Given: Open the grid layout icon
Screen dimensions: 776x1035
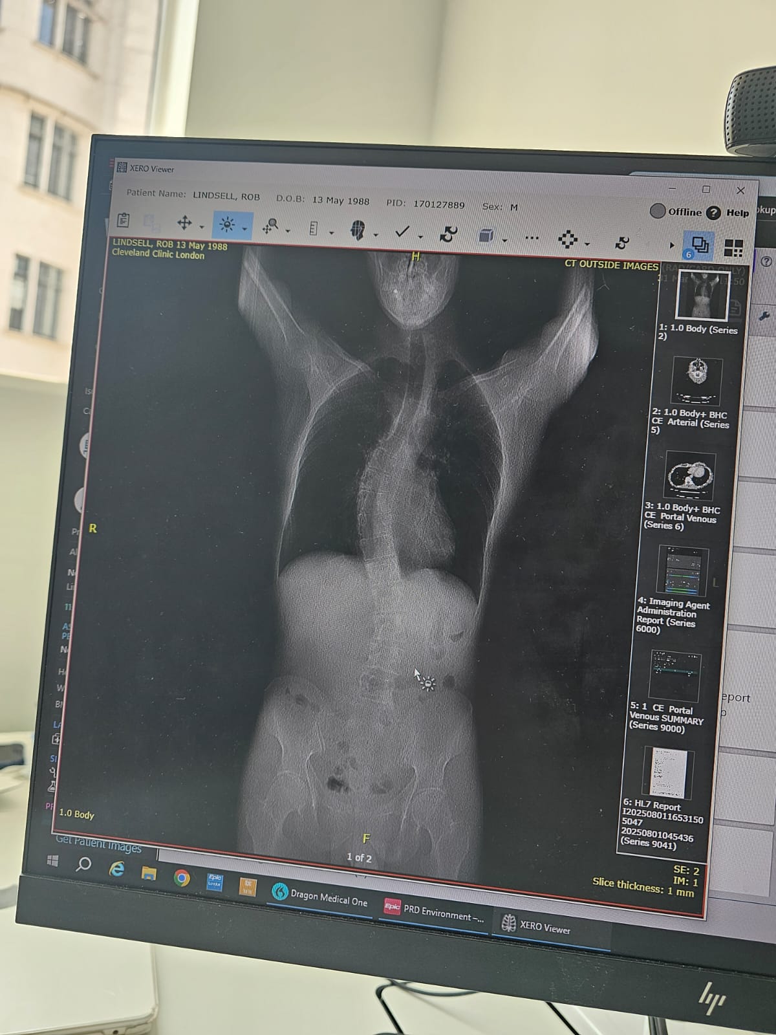Looking at the screenshot, I should click(733, 248).
